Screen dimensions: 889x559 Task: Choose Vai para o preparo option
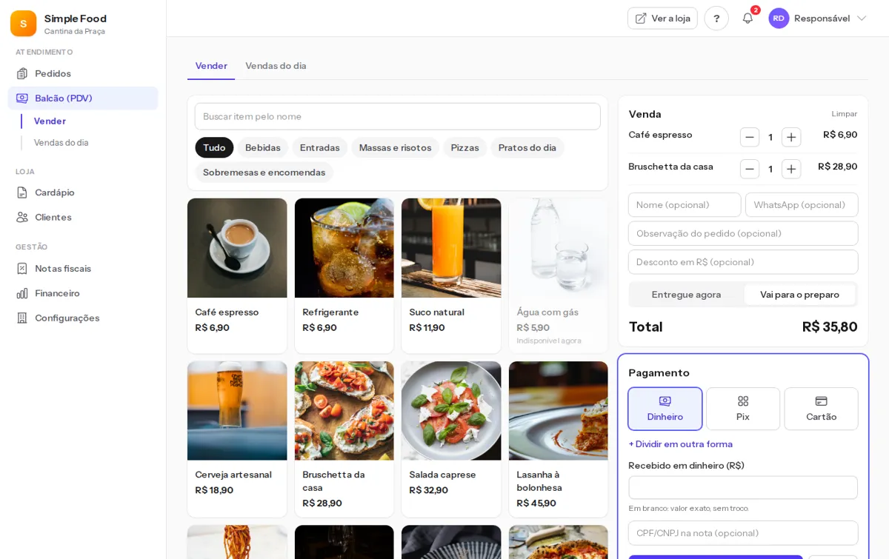click(800, 295)
